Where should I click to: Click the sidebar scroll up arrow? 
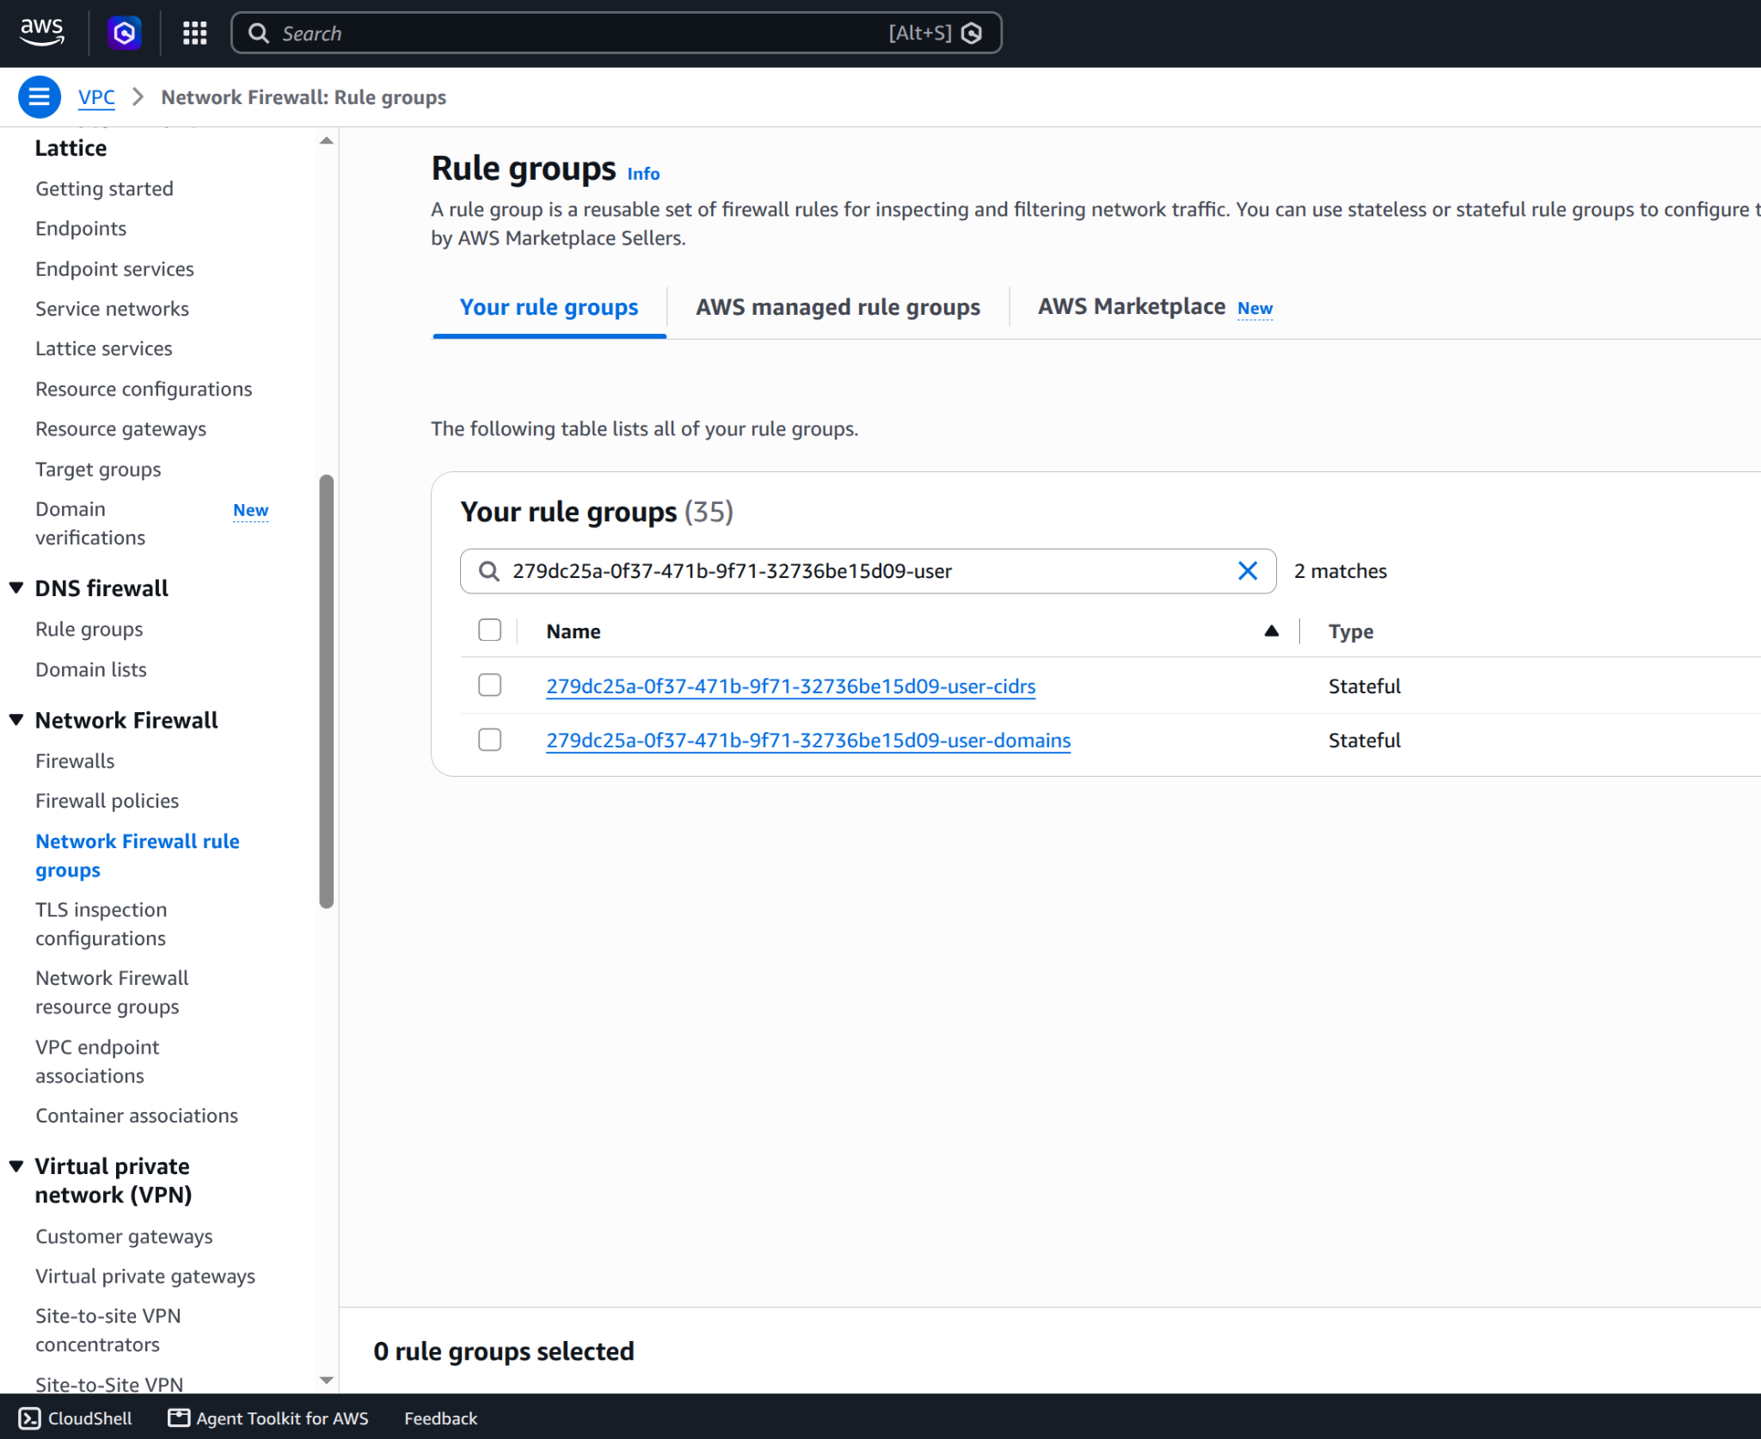coord(327,140)
